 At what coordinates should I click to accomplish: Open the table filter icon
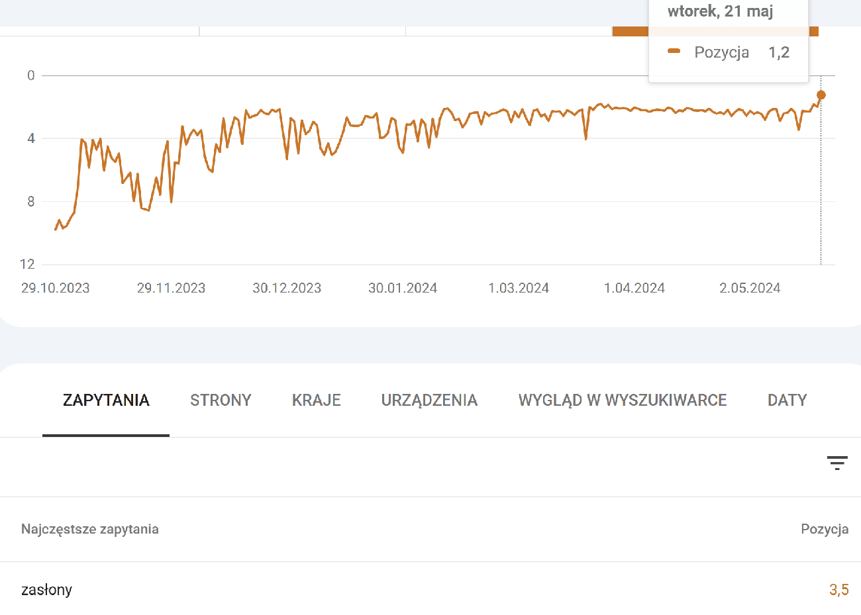click(837, 463)
